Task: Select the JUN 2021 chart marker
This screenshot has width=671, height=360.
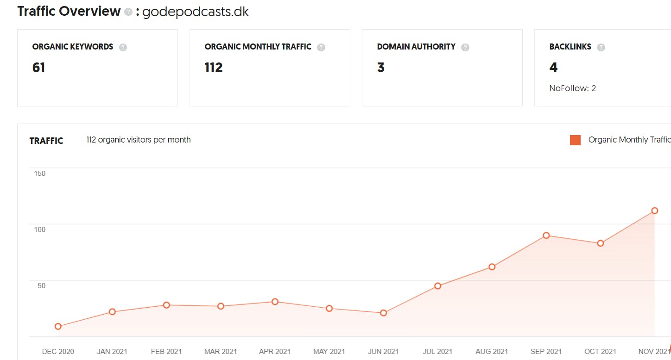Action: 383,313
